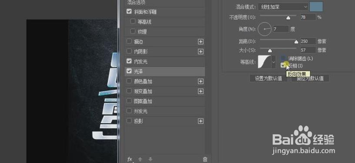Open the satin blue color swatch
This screenshot has width=355, height=163.
tap(316, 7)
